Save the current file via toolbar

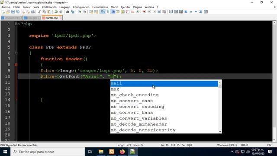pos(13,12)
